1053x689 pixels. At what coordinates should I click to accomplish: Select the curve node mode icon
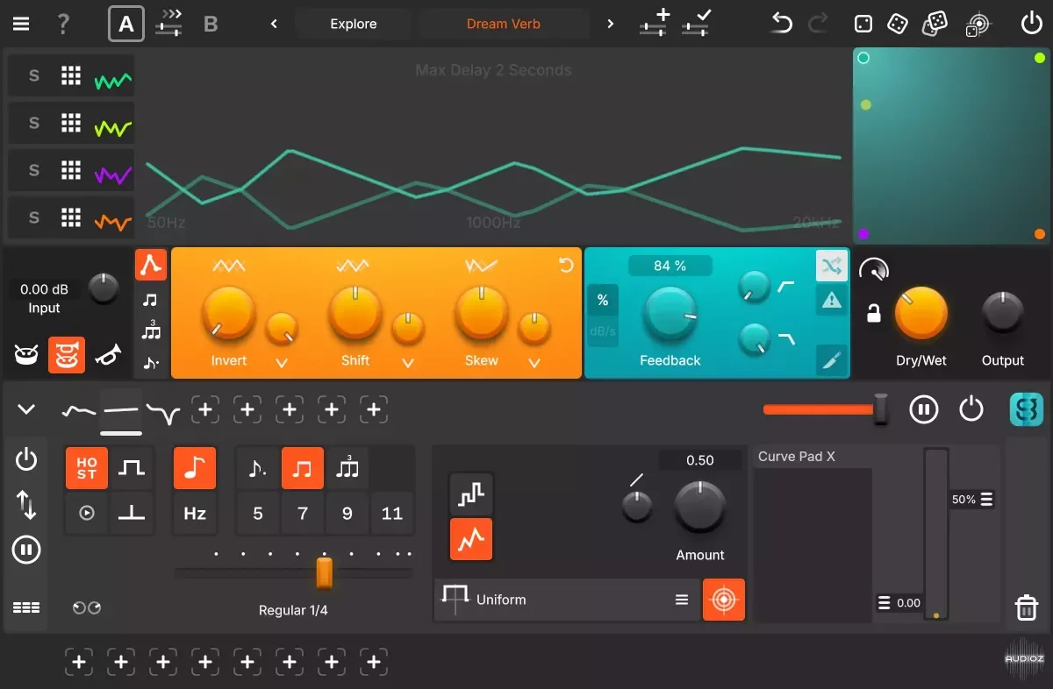pos(151,265)
